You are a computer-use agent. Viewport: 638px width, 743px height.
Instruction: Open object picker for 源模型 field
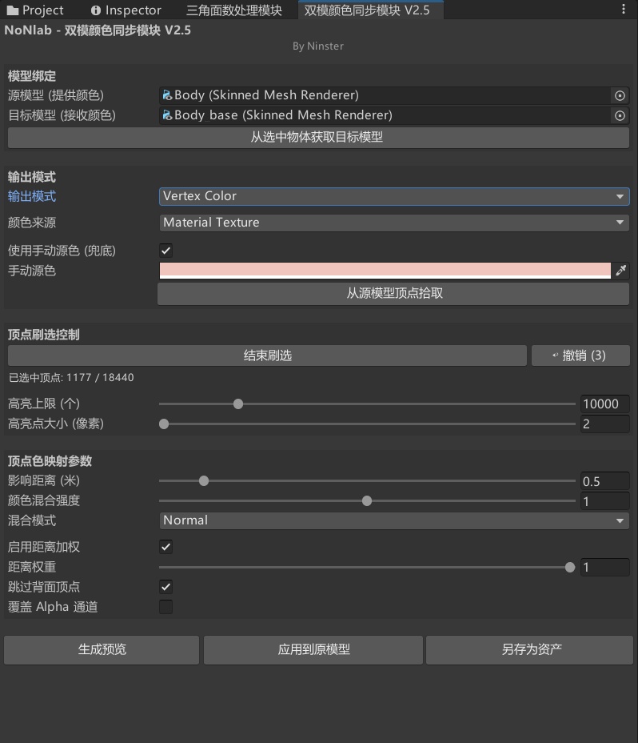620,96
